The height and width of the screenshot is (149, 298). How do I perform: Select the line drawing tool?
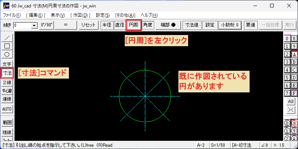(7, 38)
